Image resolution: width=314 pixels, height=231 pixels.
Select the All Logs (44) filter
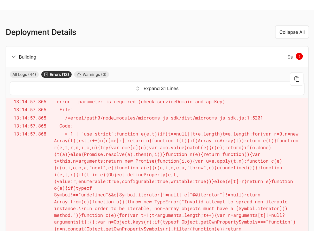click(24, 75)
